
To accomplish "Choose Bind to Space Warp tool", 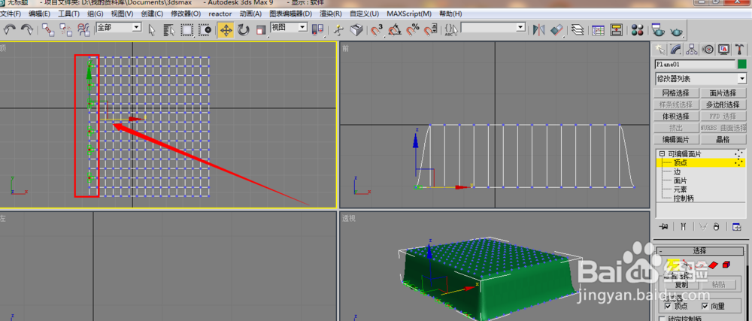I will (x=84, y=30).
